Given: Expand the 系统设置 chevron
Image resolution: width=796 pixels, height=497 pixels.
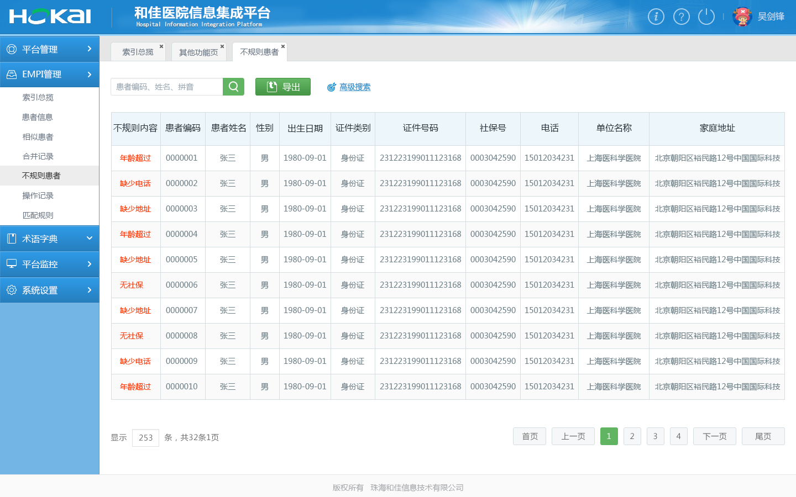Looking at the screenshot, I should coord(90,289).
